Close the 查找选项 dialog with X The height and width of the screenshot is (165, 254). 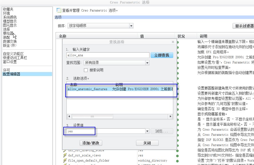tap(173, 42)
